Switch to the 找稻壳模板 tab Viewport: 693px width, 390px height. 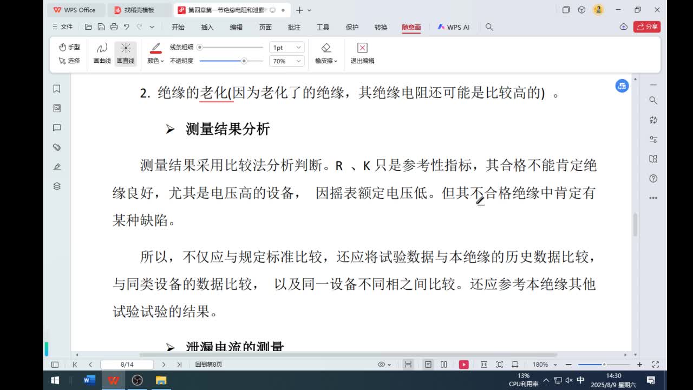(x=139, y=10)
